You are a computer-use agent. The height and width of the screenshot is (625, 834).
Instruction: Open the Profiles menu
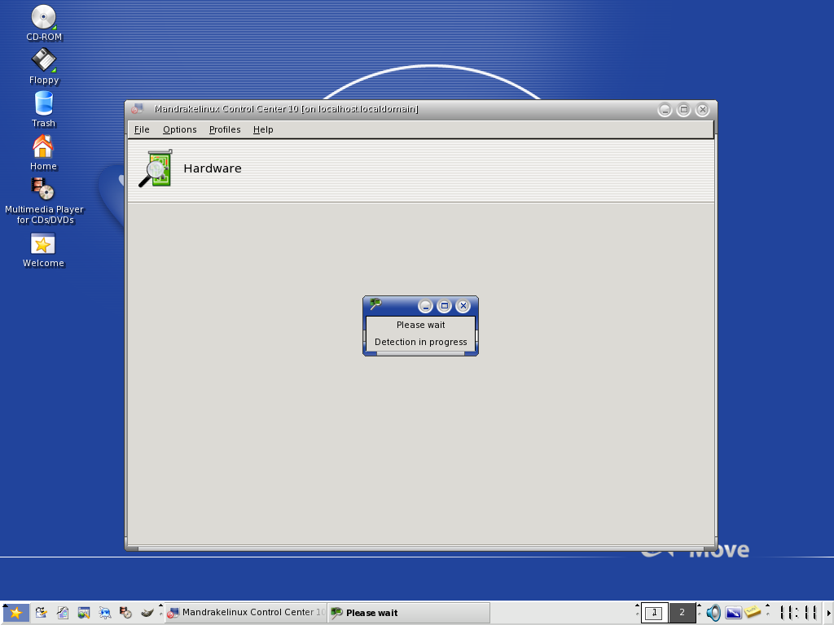pos(225,129)
